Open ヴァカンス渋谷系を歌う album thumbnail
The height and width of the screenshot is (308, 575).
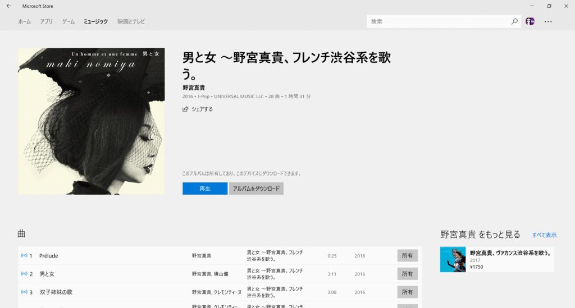pos(453,259)
